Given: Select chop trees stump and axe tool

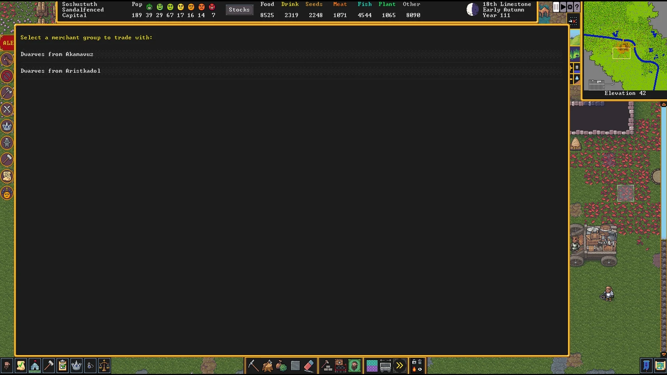Looking at the screenshot, I should (267, 366).
